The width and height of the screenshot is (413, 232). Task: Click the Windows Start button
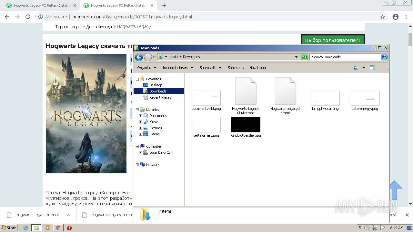pos(9,227)
